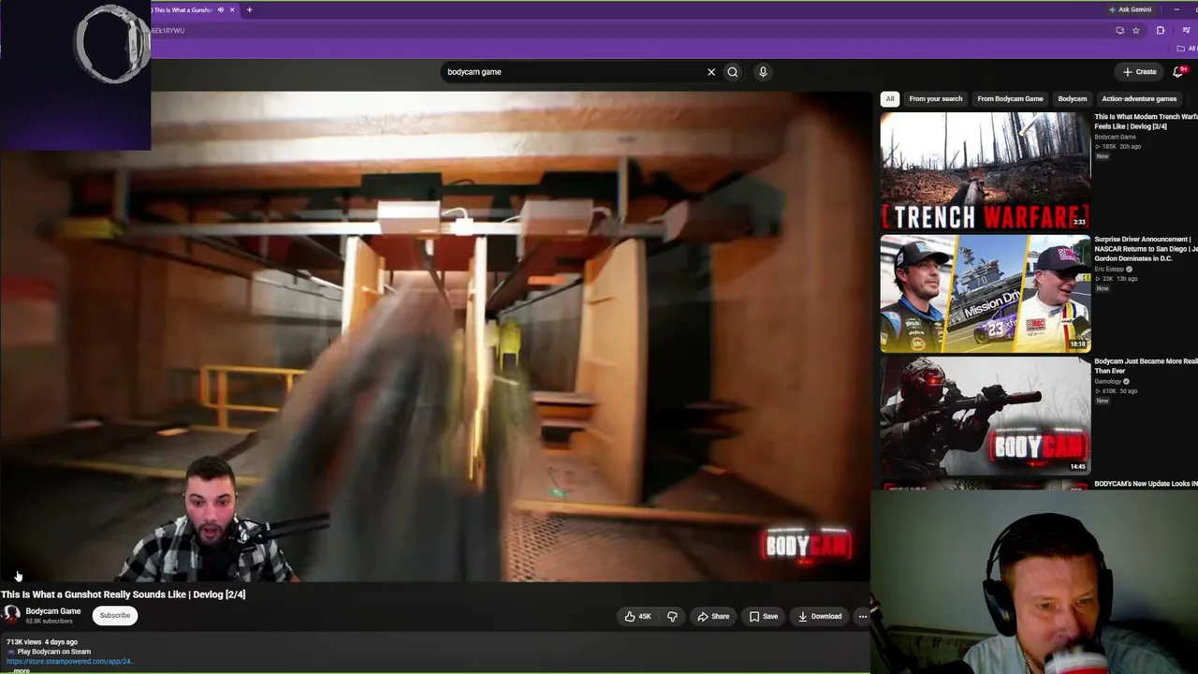This screenshot has width=1198, height=674.
Task: Close the current browser tab
Action: (232, 10)
